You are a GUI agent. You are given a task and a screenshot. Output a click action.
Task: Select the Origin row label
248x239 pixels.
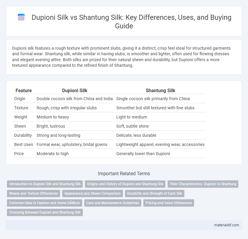[x=20, y=99]
